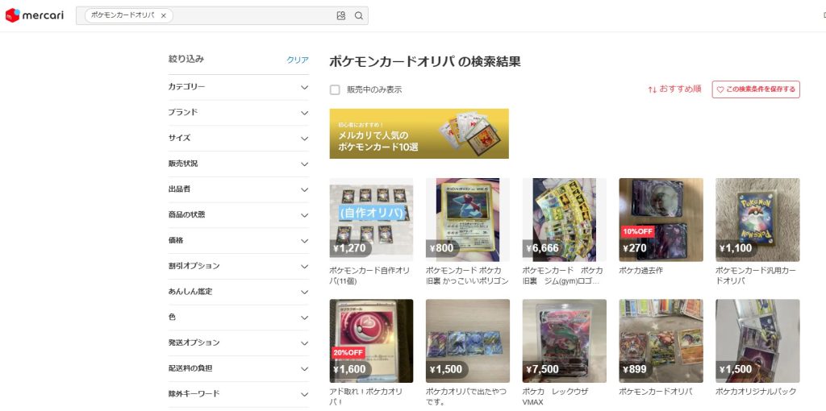Viewport: 826px width, 411px height.
Task: Click the おすすめ順 sort arrows icon
Action: pos(652,89)
